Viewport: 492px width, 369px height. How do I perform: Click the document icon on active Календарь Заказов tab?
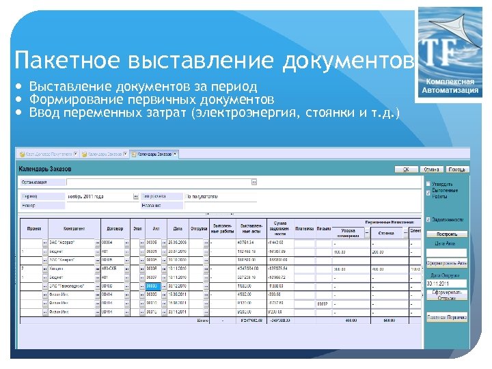[x=134, y=154]
